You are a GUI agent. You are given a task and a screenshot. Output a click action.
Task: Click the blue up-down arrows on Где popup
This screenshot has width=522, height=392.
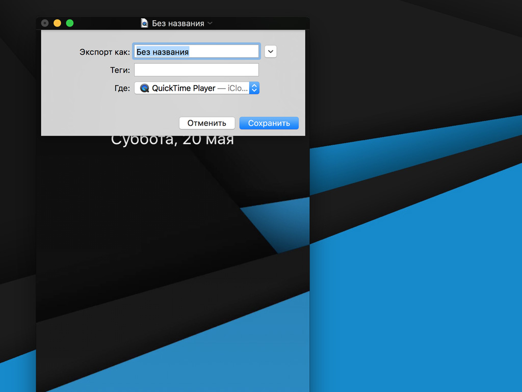254,88
